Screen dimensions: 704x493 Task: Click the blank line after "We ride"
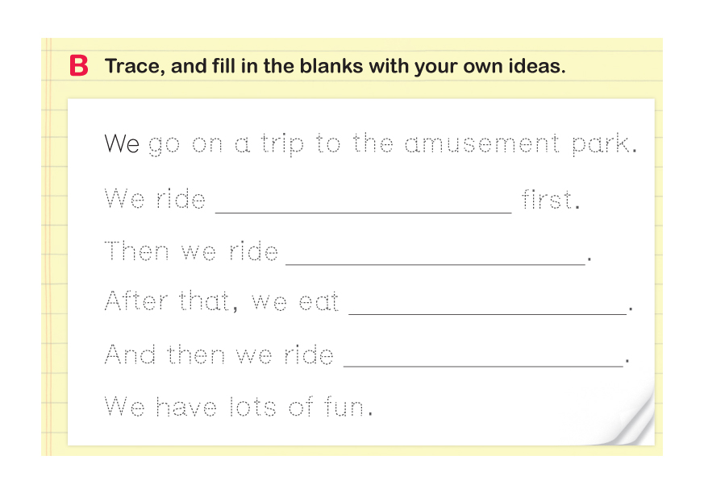click(x=363, y=203)
